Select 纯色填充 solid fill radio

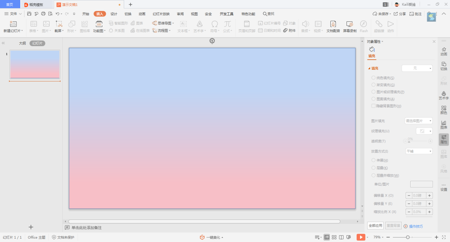coord(373,78)
